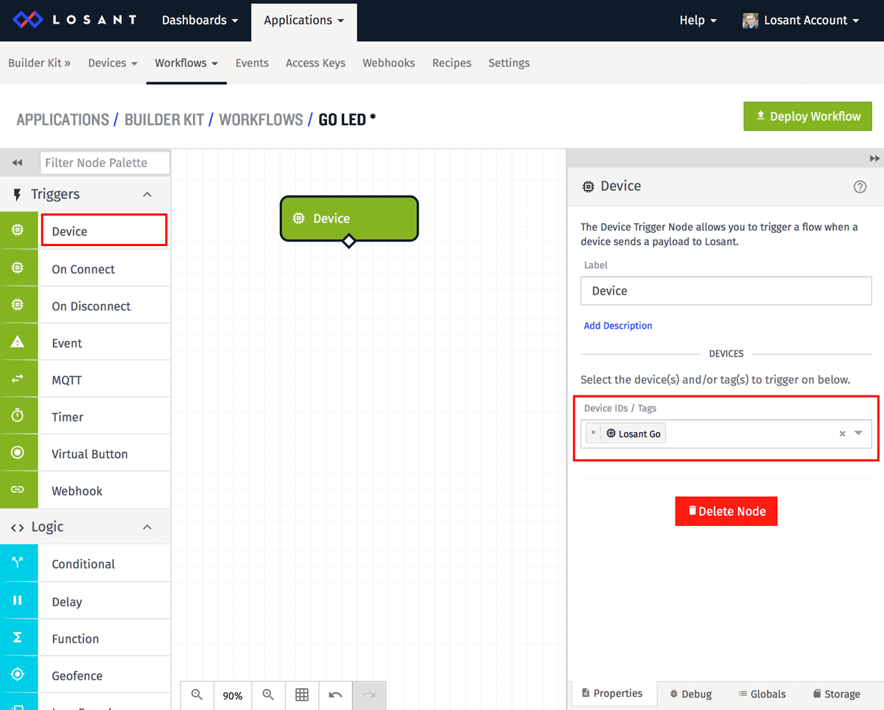Image resolution: width=884 pixels, height=710 pixels.
Task: Select the Function sigma icon
Action: [18, 637]
